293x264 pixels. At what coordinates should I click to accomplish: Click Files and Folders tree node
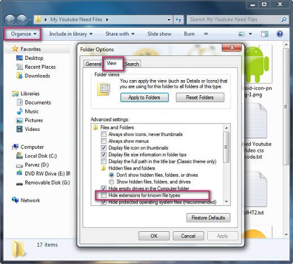tap(117, 127)
